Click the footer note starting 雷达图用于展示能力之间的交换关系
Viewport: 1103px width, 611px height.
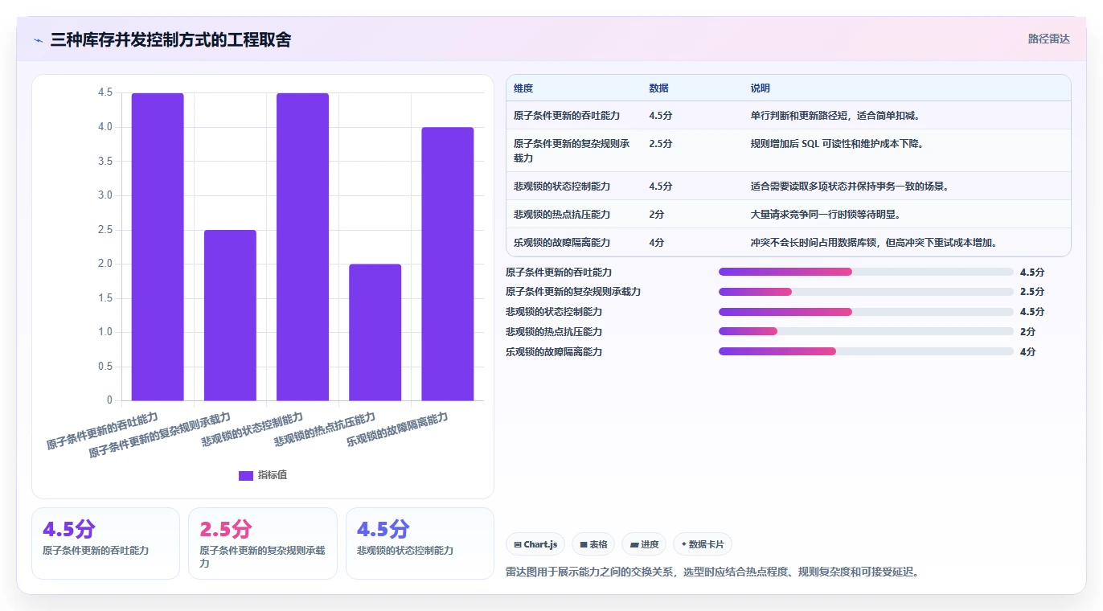point(712,572)
